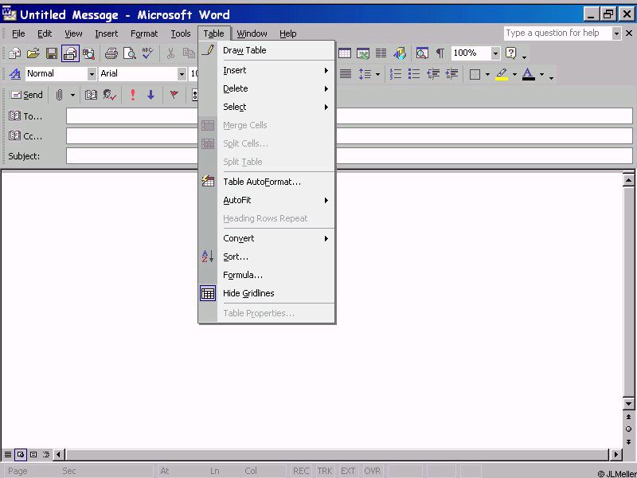Screen dimensions: 637x478
Task: Open the Zoom 100% dropdown
Action: pos(495,53)
